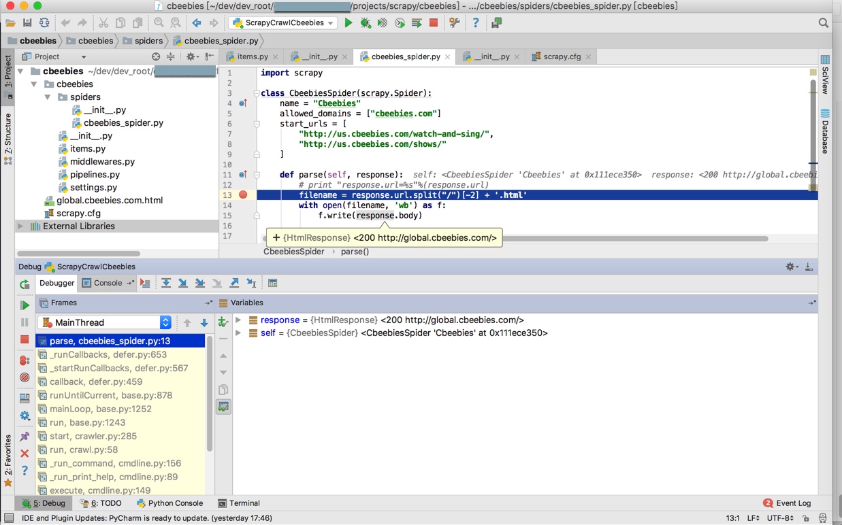This screenshot has width=842, height=525.
Task: Open the Python Console tool window
Action: coord(169,503)
